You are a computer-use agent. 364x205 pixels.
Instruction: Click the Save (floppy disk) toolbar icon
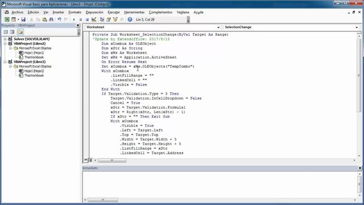pos(23,19)
